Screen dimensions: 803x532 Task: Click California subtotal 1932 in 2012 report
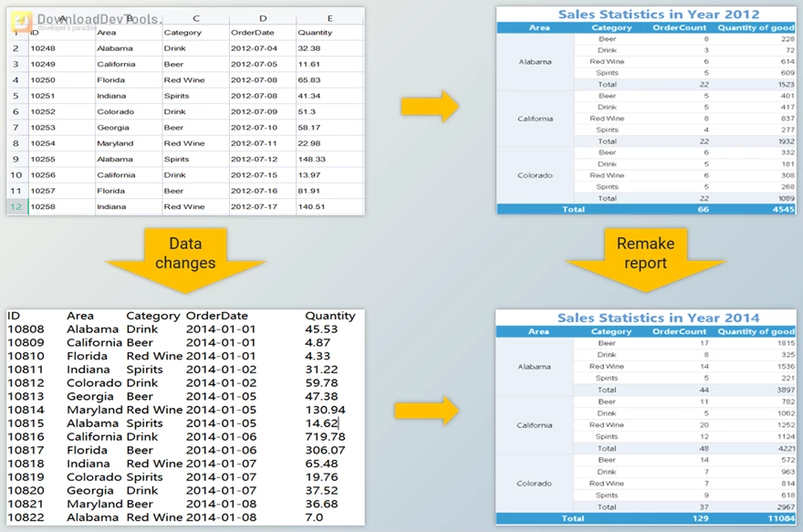coord(786,141)
